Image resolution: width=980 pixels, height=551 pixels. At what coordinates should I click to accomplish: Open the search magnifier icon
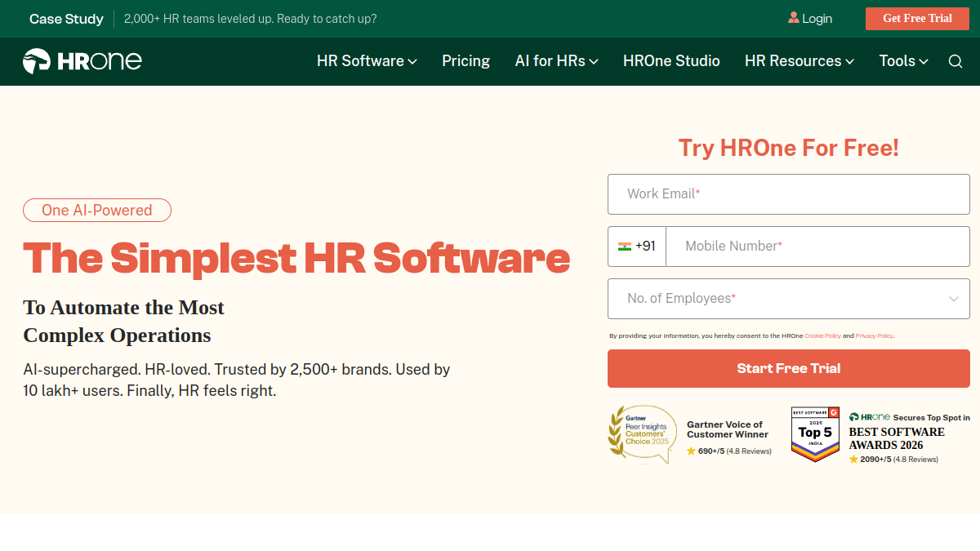click(x=955, y=61)
